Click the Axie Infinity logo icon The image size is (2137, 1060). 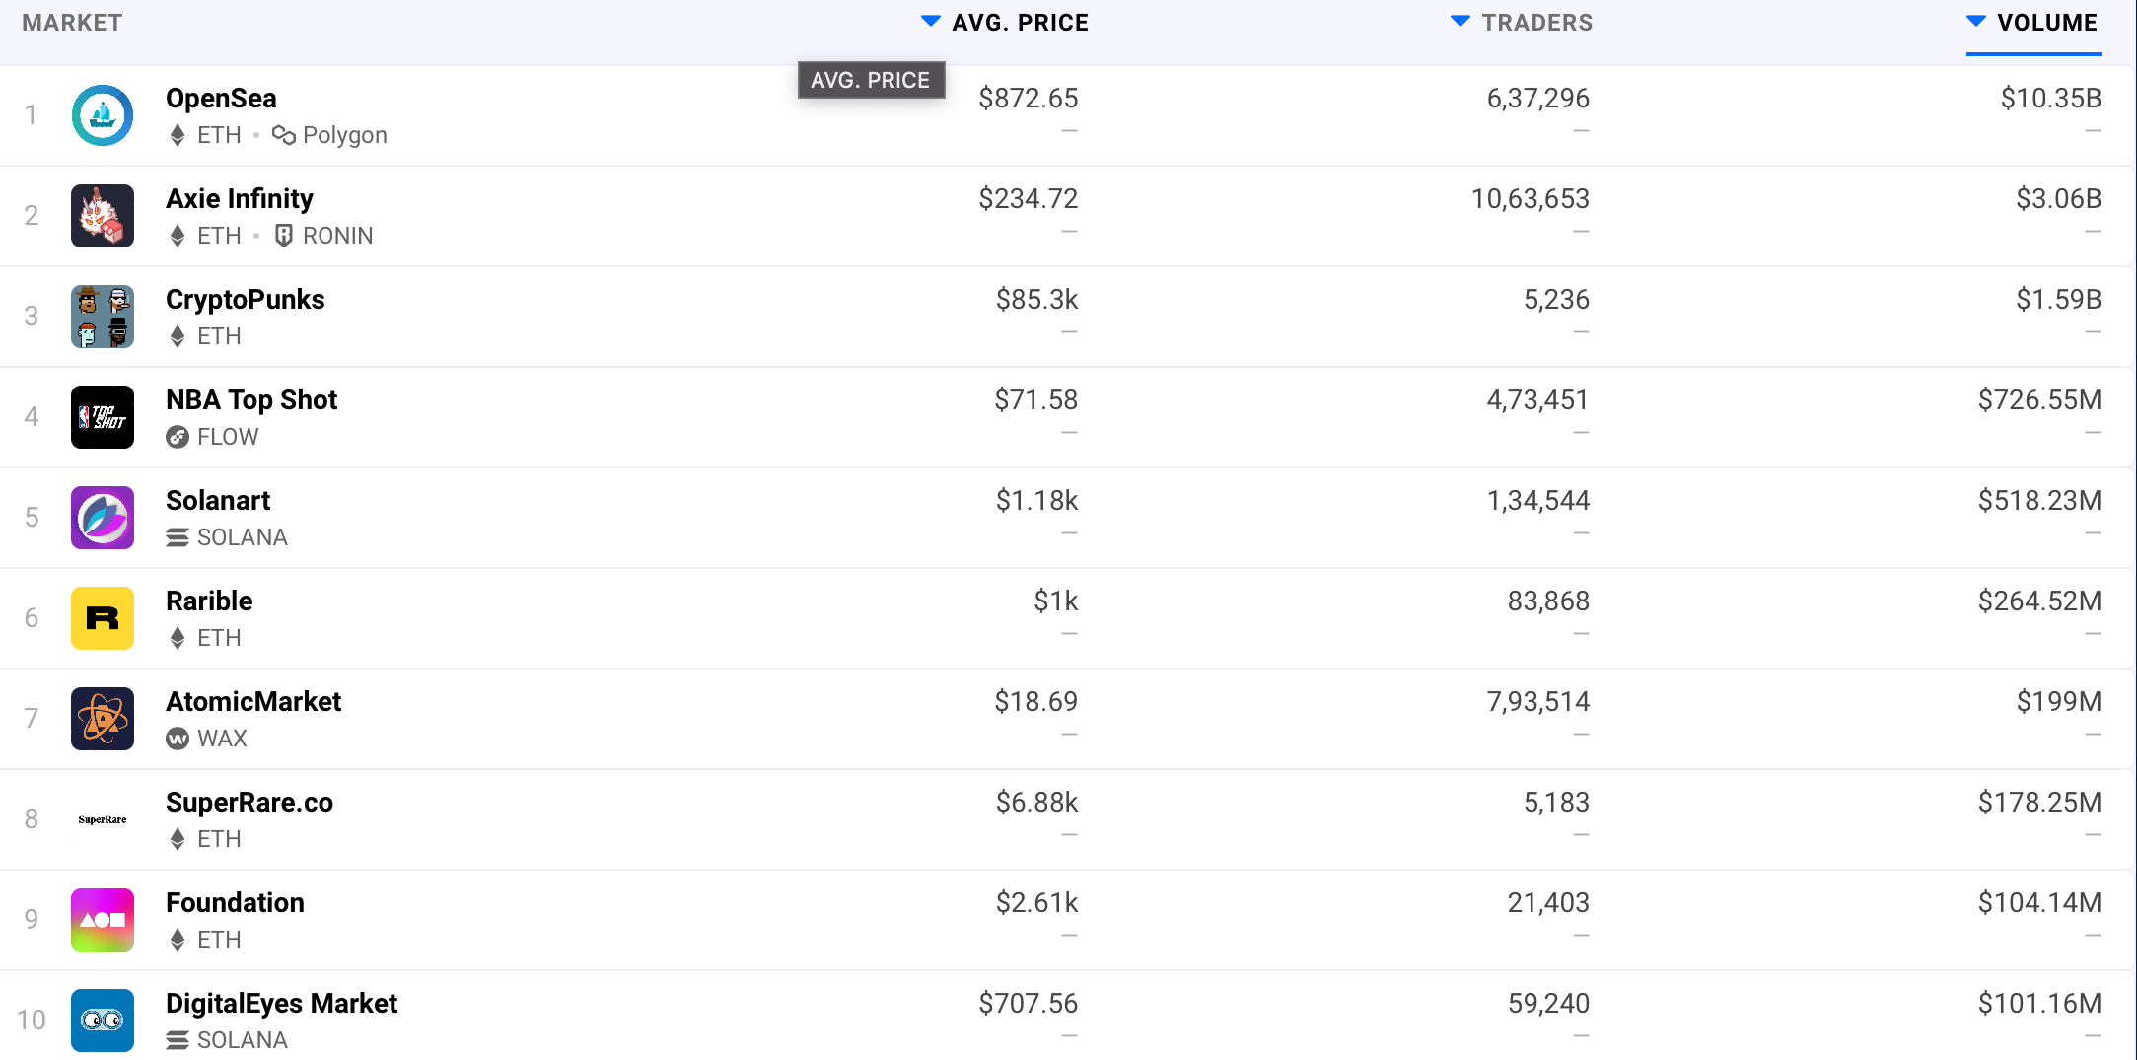click(103, 216)
